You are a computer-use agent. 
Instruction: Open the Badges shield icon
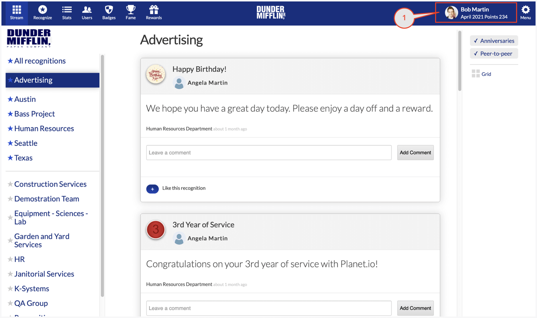(109, 10)
